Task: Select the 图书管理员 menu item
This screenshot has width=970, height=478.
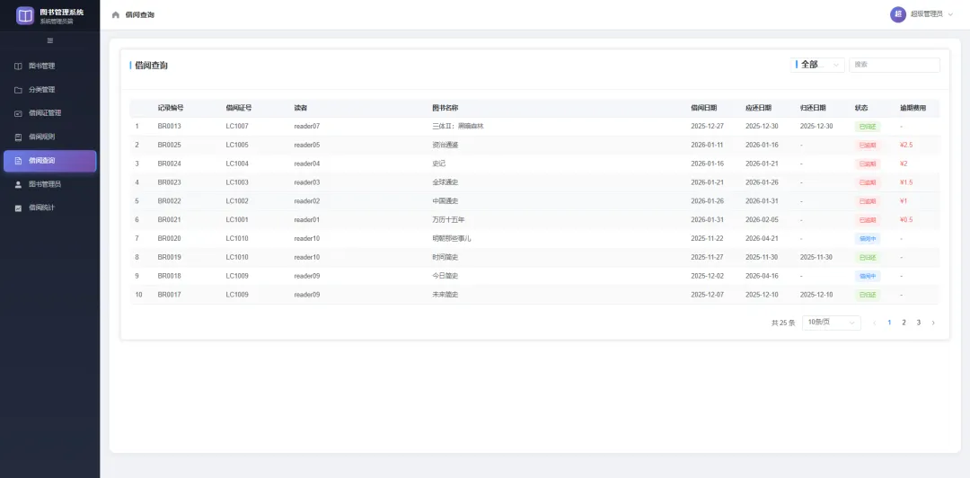Action: point(49,184)
